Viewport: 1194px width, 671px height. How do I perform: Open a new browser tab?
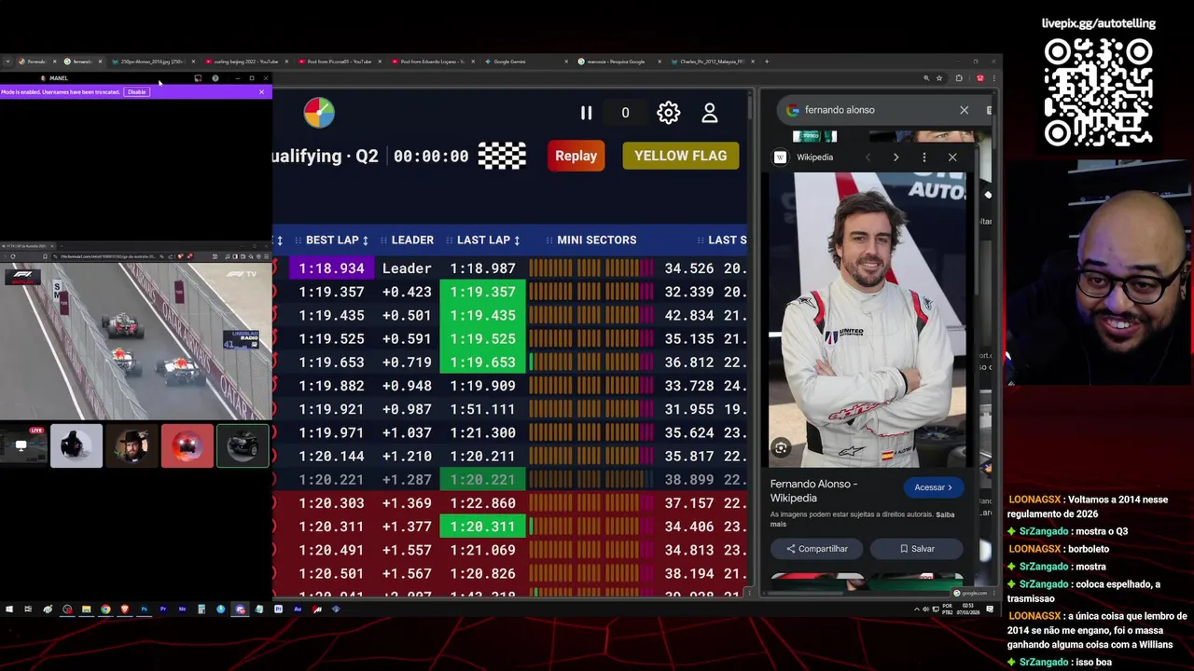pyautogui.click(x=767, y=62)
